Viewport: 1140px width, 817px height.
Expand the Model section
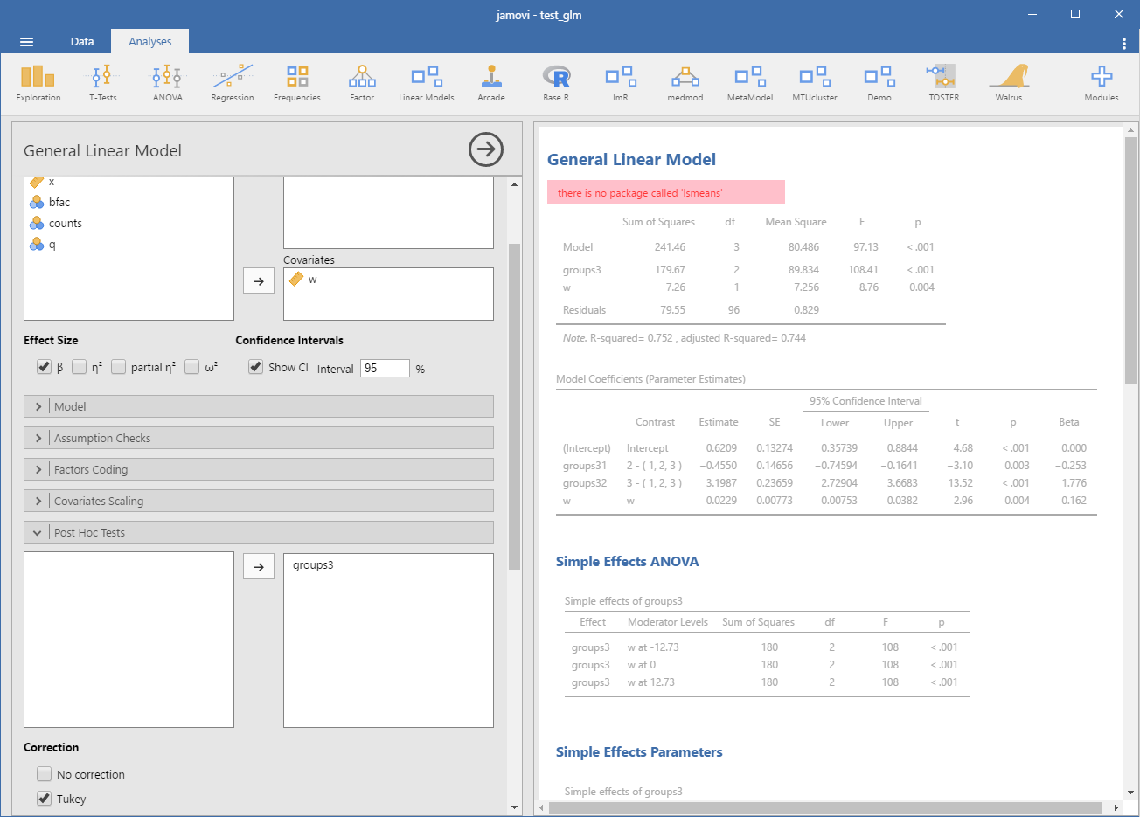(x=259, y=406)
